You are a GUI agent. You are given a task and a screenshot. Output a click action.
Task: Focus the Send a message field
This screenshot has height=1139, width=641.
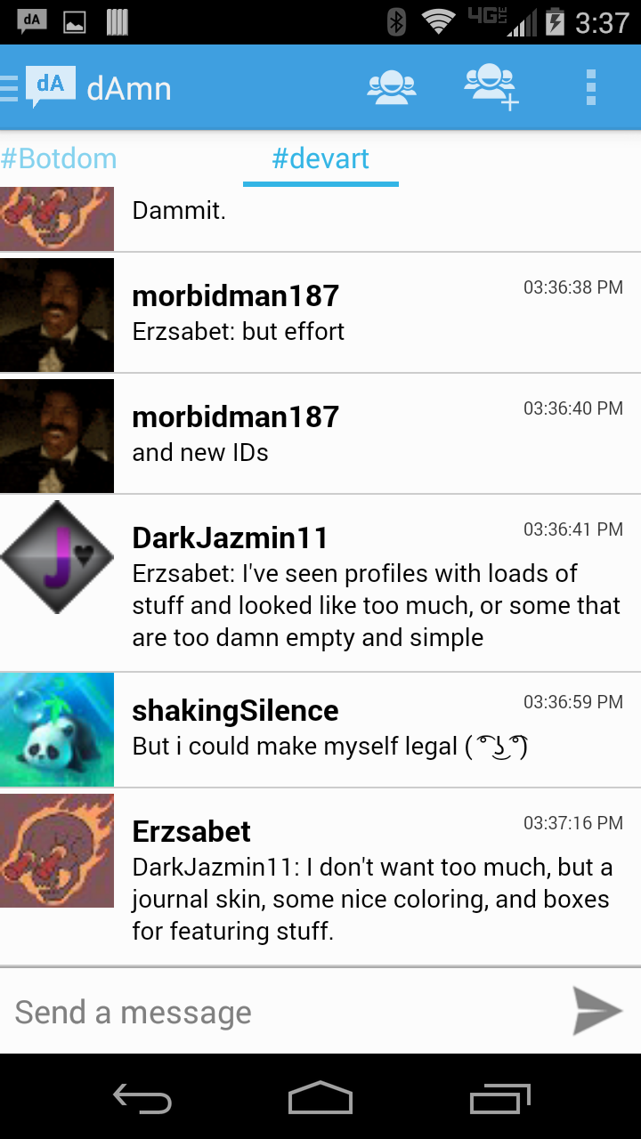[285, 1012]
